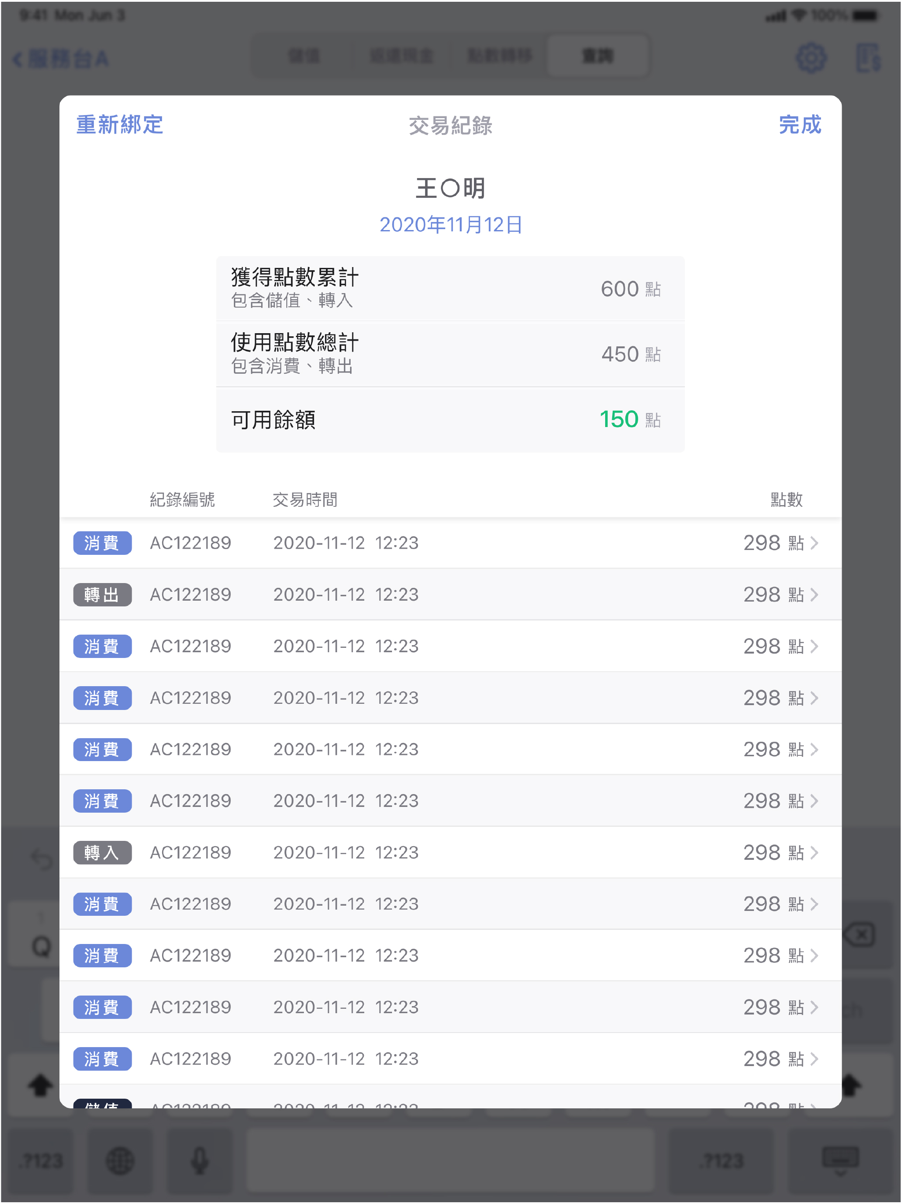Expand the last fully visible 消費 record
902x1204 pixels.
pos(814,1059)
